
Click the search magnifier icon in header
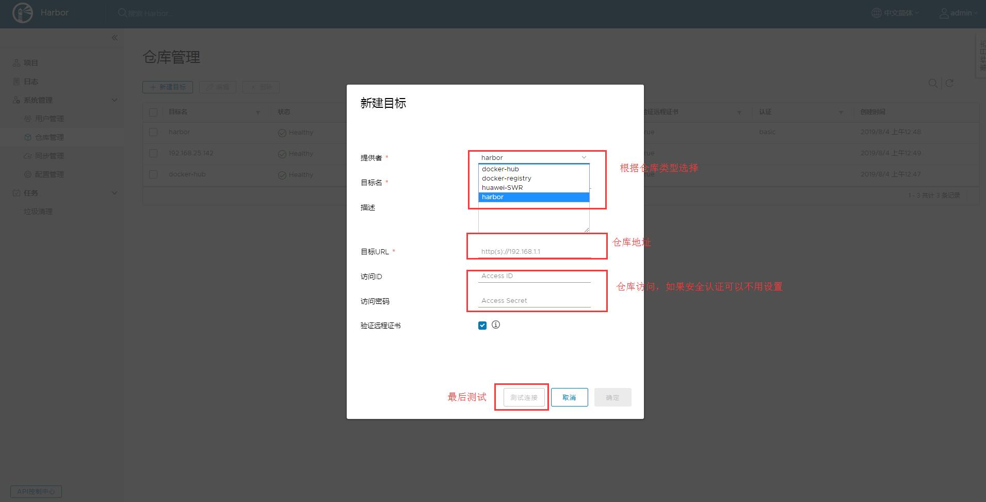coord(122,13)
